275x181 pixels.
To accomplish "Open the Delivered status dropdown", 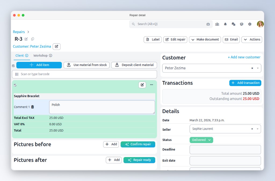I will 201,140.
